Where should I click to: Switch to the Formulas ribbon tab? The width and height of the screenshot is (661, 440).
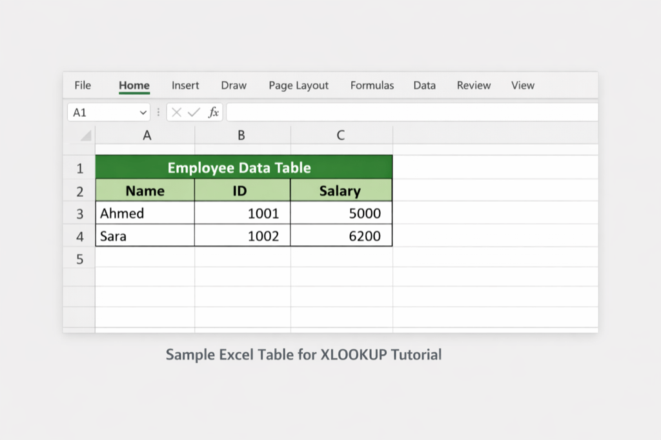[372, 85]
